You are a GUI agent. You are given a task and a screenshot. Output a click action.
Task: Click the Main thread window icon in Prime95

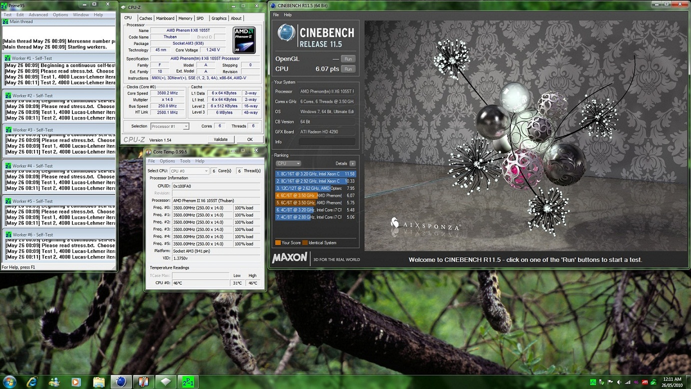(5, 22)
